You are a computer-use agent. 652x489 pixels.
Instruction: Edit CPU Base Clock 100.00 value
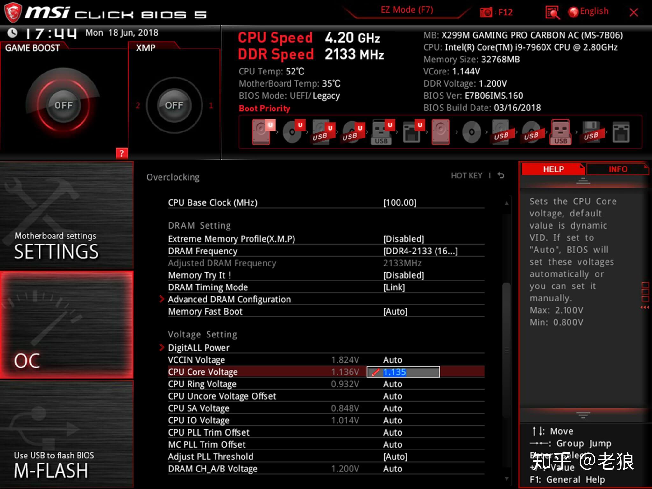400,202
